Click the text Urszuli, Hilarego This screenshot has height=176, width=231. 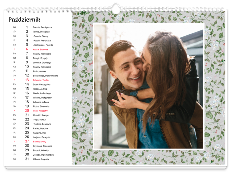(41, 115)
